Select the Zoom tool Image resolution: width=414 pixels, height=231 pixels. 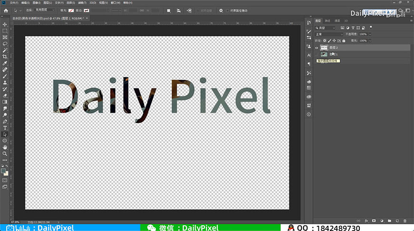5,154
